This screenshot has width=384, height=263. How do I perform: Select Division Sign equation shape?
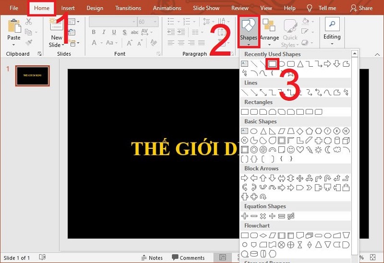click(272, 216)
